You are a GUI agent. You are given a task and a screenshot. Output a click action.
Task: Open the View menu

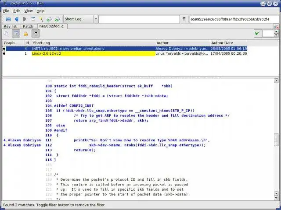[28, 11]
